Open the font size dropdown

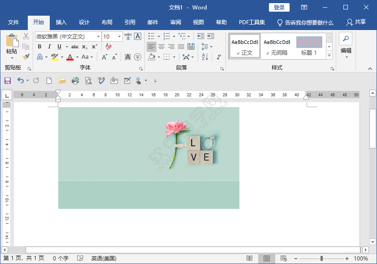point(119,36)
